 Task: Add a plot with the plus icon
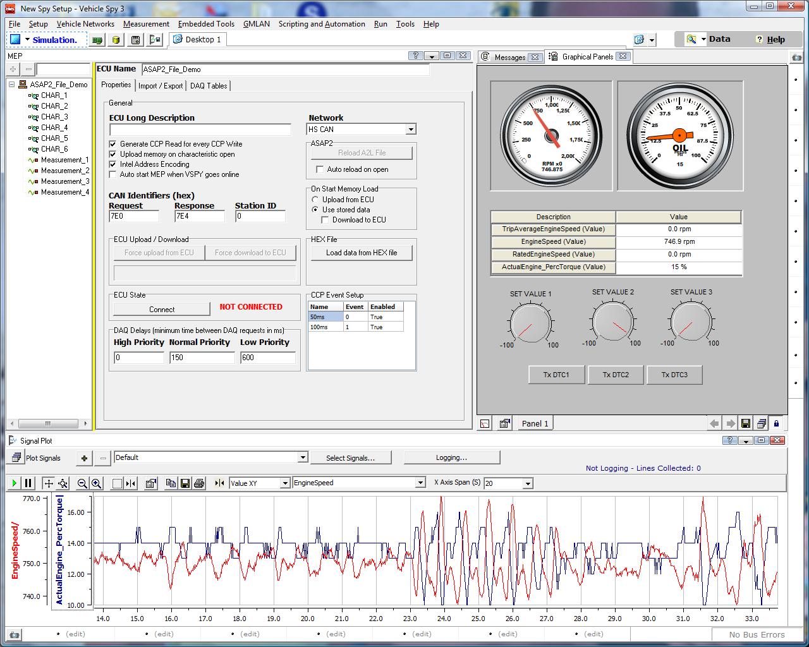pos(84,458)
